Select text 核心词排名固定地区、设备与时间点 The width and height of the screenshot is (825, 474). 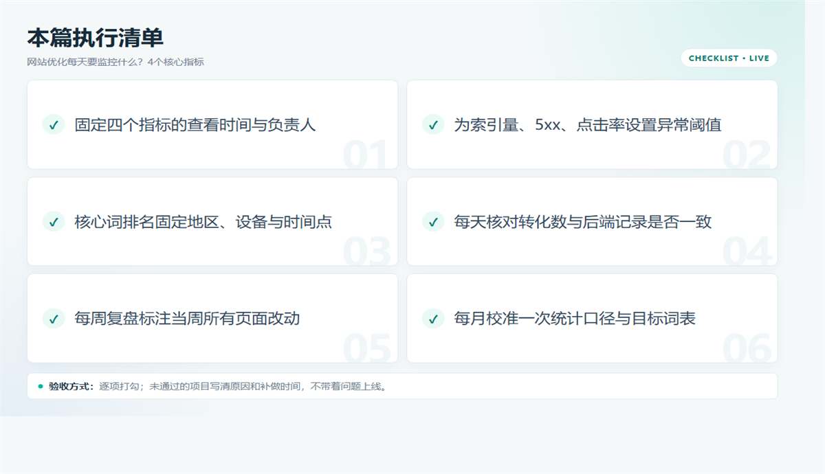[203, 222]
